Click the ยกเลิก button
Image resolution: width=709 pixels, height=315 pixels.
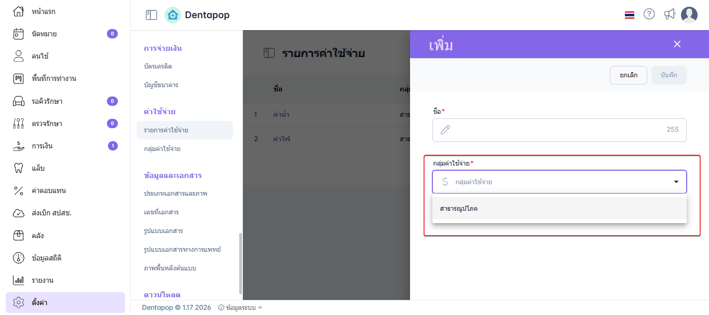(x=628, y=75)
